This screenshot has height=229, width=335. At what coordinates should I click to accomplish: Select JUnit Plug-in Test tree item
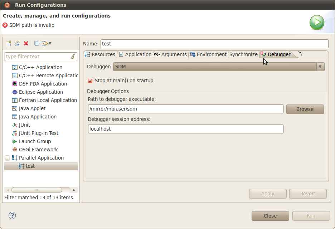point(39,133)
